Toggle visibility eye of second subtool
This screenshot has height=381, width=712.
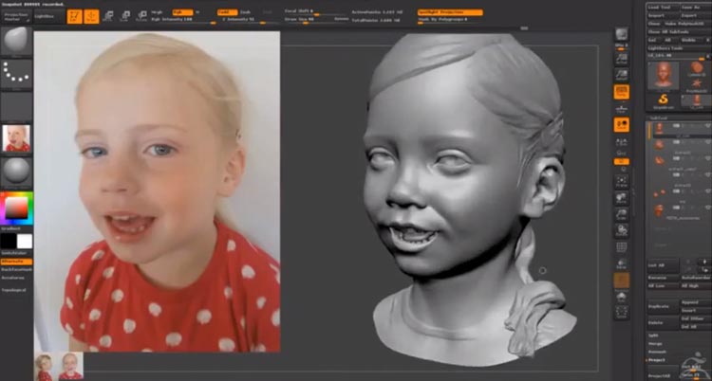click(707, 142)
